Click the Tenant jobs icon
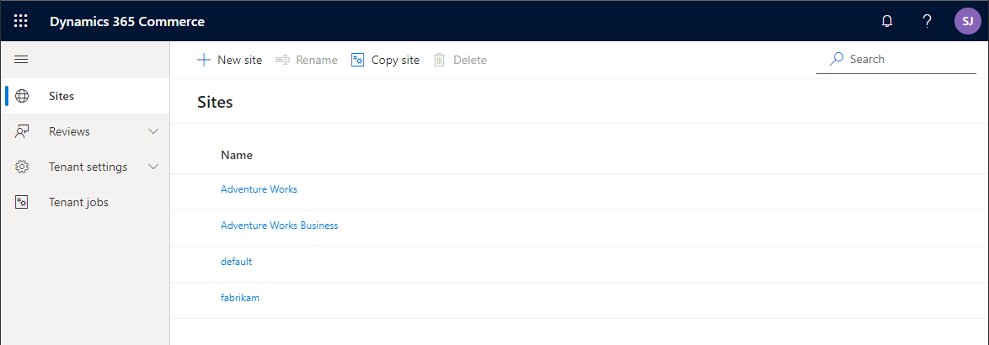 (22, 202)
